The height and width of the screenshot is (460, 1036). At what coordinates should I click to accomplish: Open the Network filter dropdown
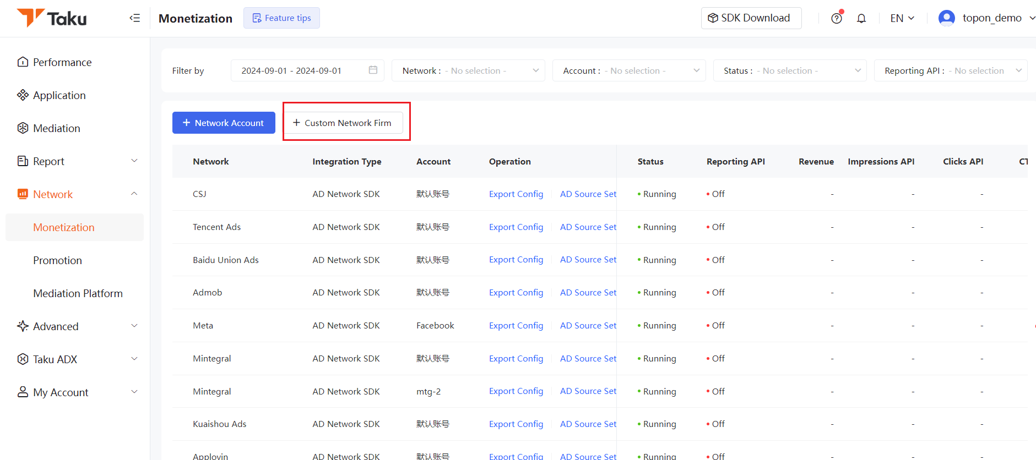click(468, 70)
